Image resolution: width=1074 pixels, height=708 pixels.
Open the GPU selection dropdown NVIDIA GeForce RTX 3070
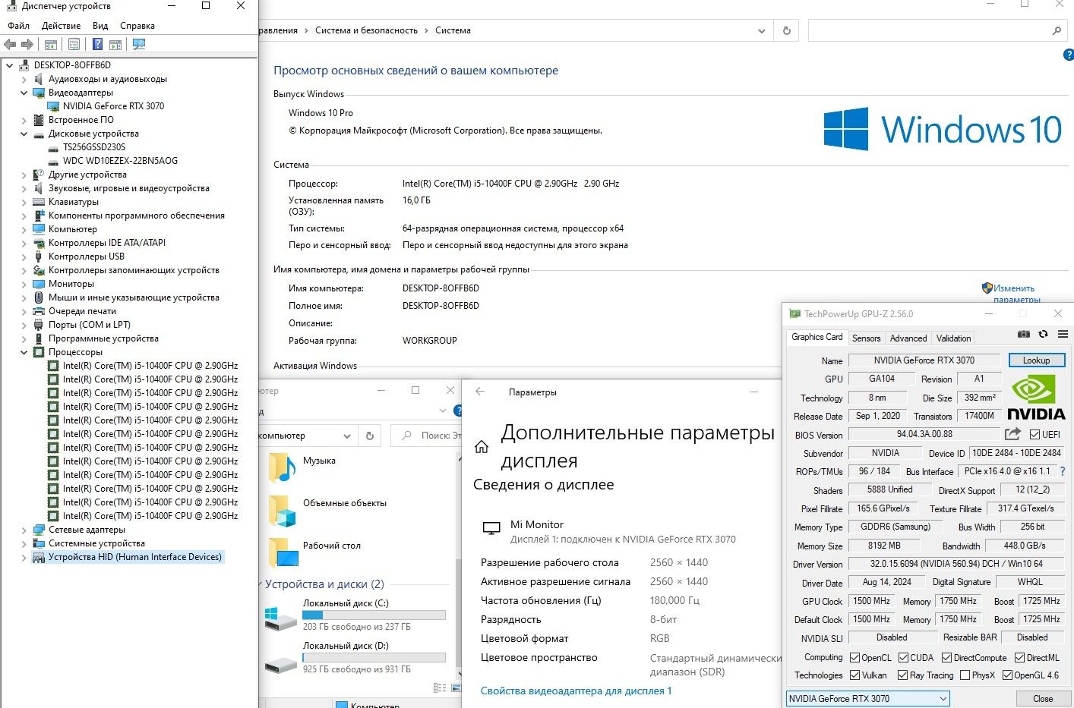click(x=867, y=698)
